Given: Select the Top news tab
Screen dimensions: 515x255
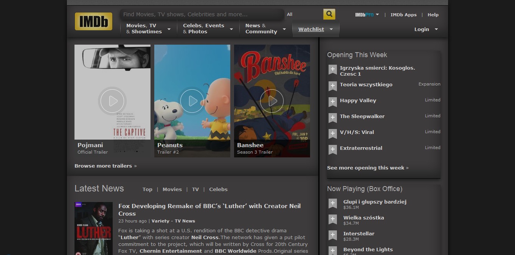Looking at the screenshot, I should coord(147,189).
